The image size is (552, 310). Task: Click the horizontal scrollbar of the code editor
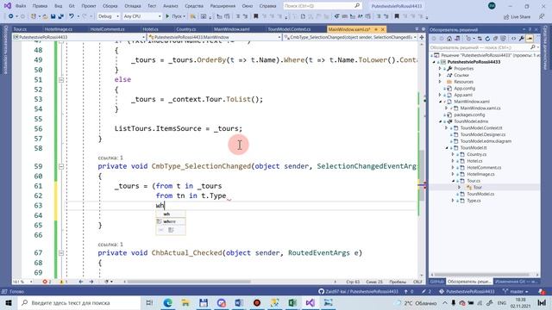189,282
